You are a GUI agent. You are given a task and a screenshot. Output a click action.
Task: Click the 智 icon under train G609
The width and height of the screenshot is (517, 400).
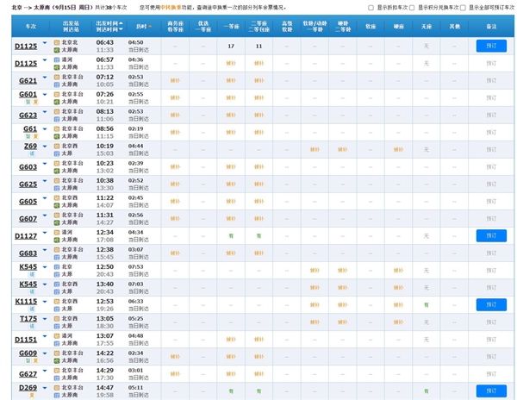coord(27,360)
